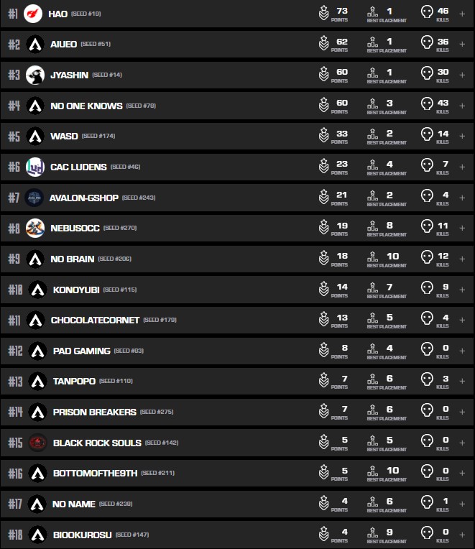Click AVALON-GSHOP team logo

(34, 198)
